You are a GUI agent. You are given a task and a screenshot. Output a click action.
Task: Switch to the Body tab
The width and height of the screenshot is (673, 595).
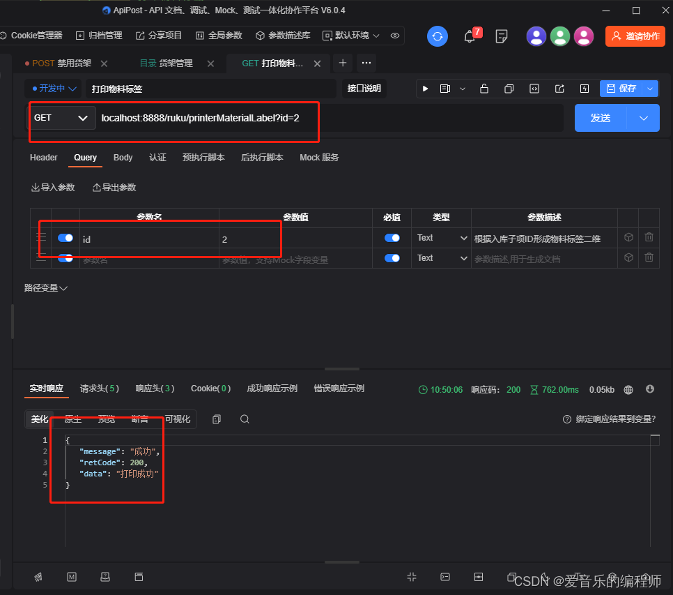tap(123, 158)
